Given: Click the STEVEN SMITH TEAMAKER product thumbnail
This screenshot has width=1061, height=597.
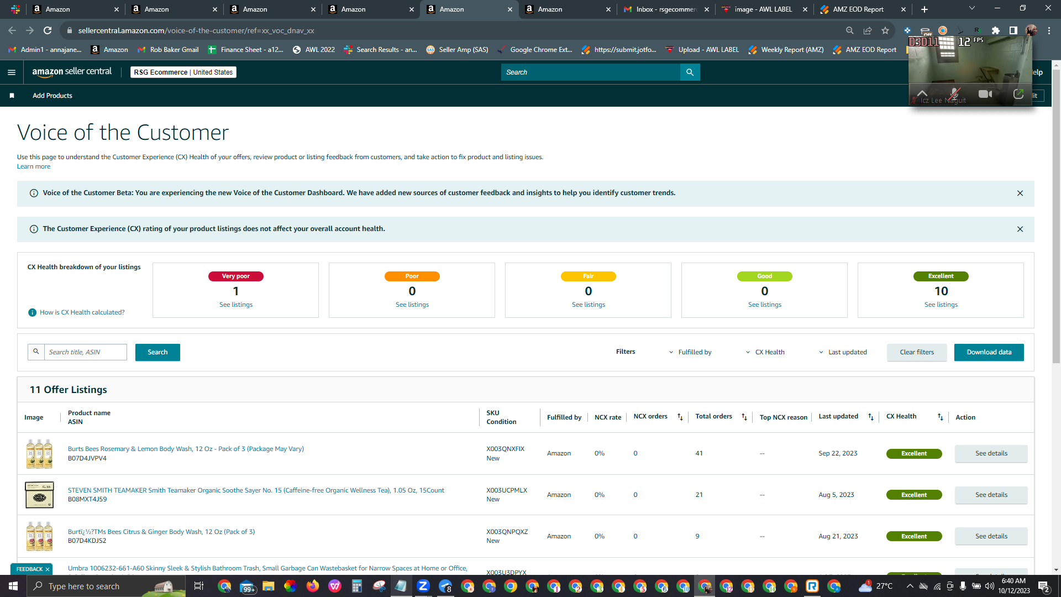Looking at the screenshot, I should tap(39, 495).
